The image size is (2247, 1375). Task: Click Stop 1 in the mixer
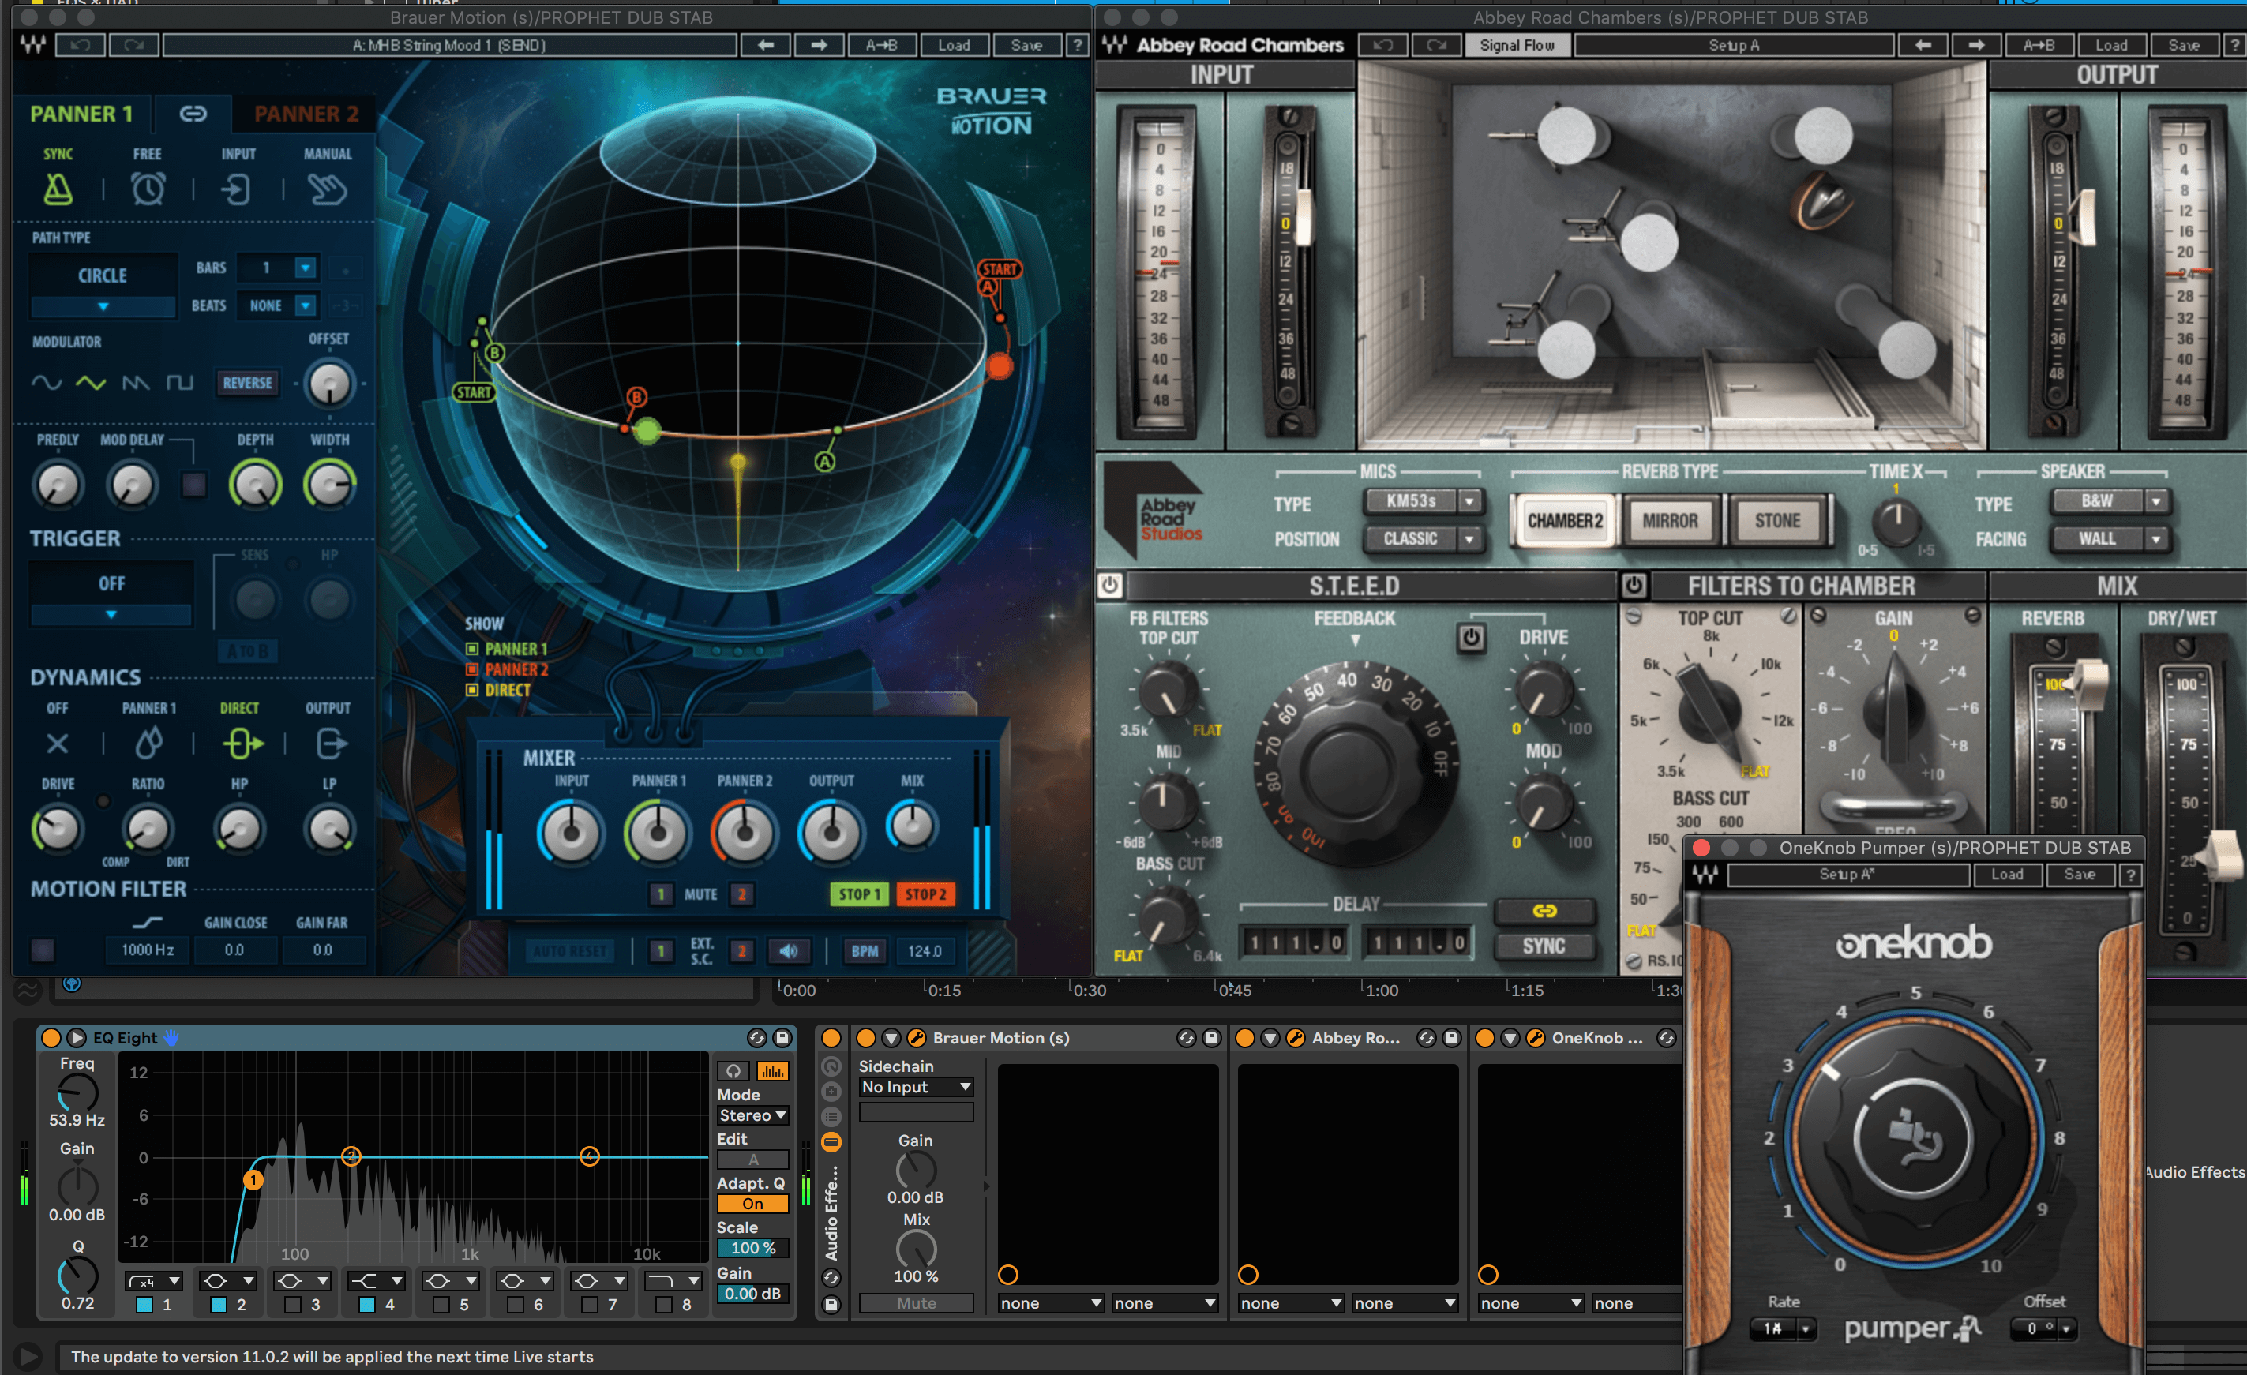859,894
